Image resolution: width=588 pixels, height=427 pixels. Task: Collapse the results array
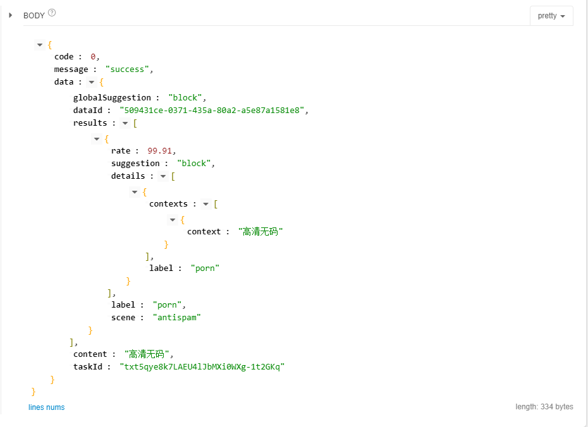point(125,124)
